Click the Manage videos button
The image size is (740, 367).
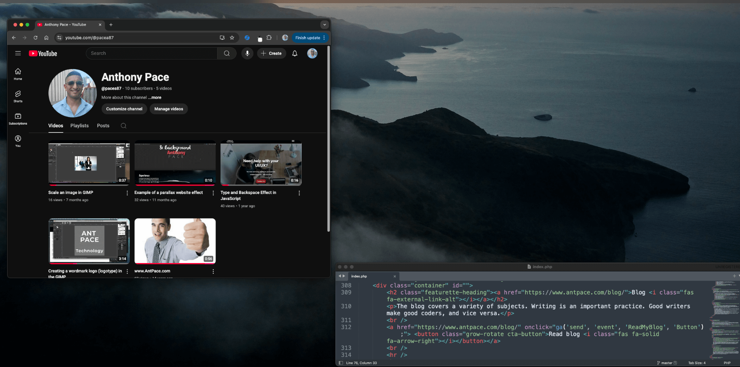[169, 109]
